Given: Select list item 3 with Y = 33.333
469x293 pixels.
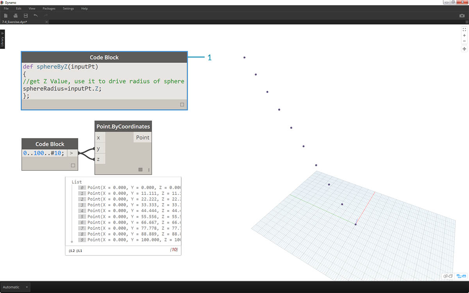Looking at the screenshot, I should coord(129,205).
